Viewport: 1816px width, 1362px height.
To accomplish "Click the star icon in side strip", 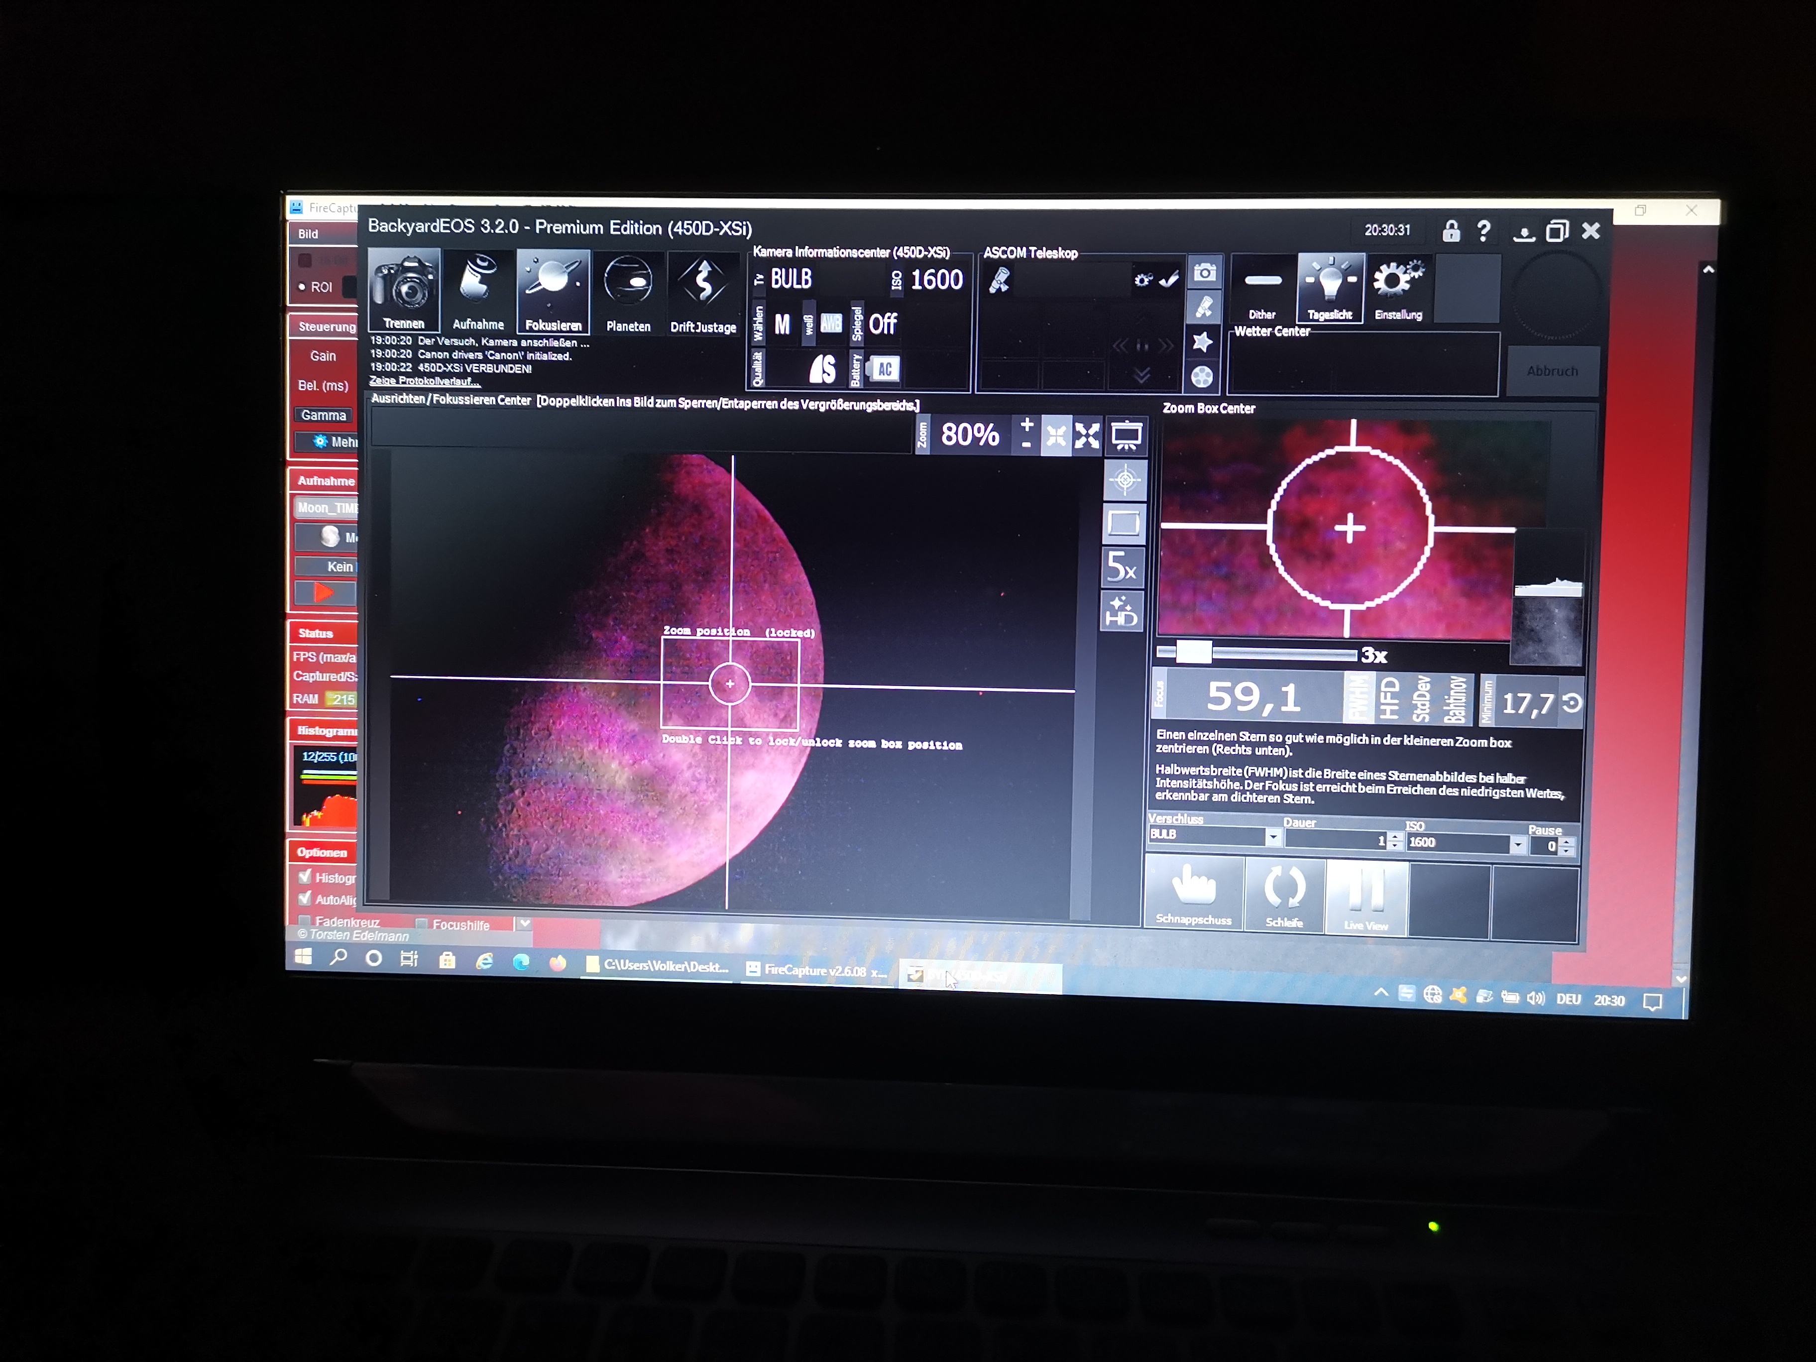I will [x=1203, y=341].
